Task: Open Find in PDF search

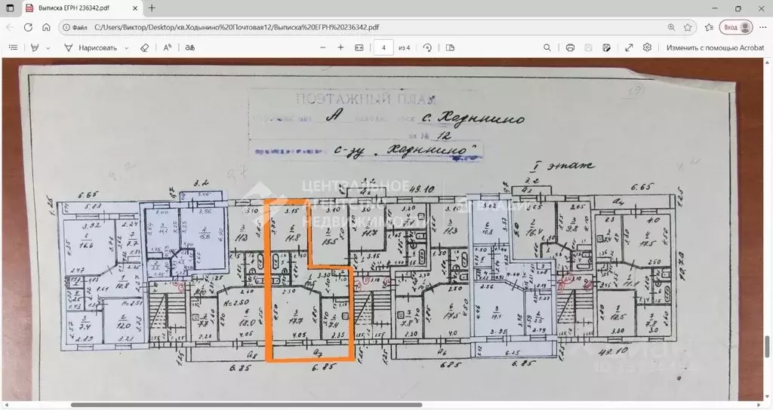Action: [547, 47]
